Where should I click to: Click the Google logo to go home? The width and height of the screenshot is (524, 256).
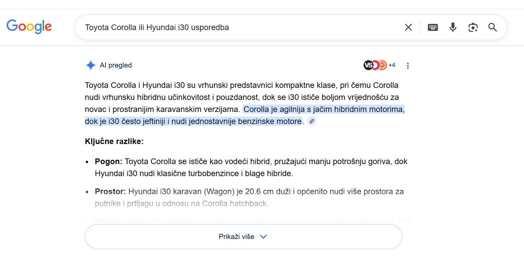[x=29, y=27]
